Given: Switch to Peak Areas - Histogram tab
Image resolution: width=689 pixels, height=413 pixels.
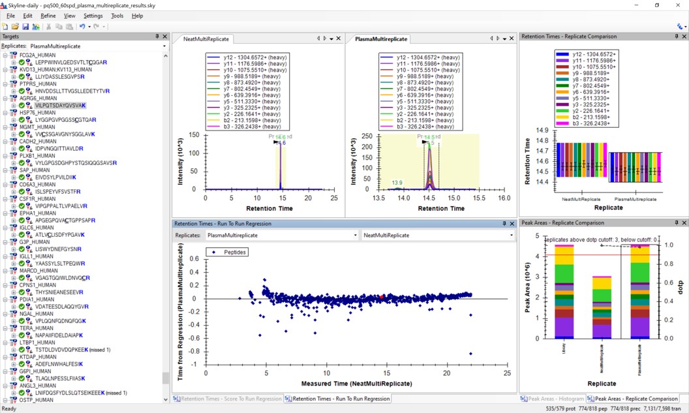Looking at the screenshot, I should tap(552, 399).
